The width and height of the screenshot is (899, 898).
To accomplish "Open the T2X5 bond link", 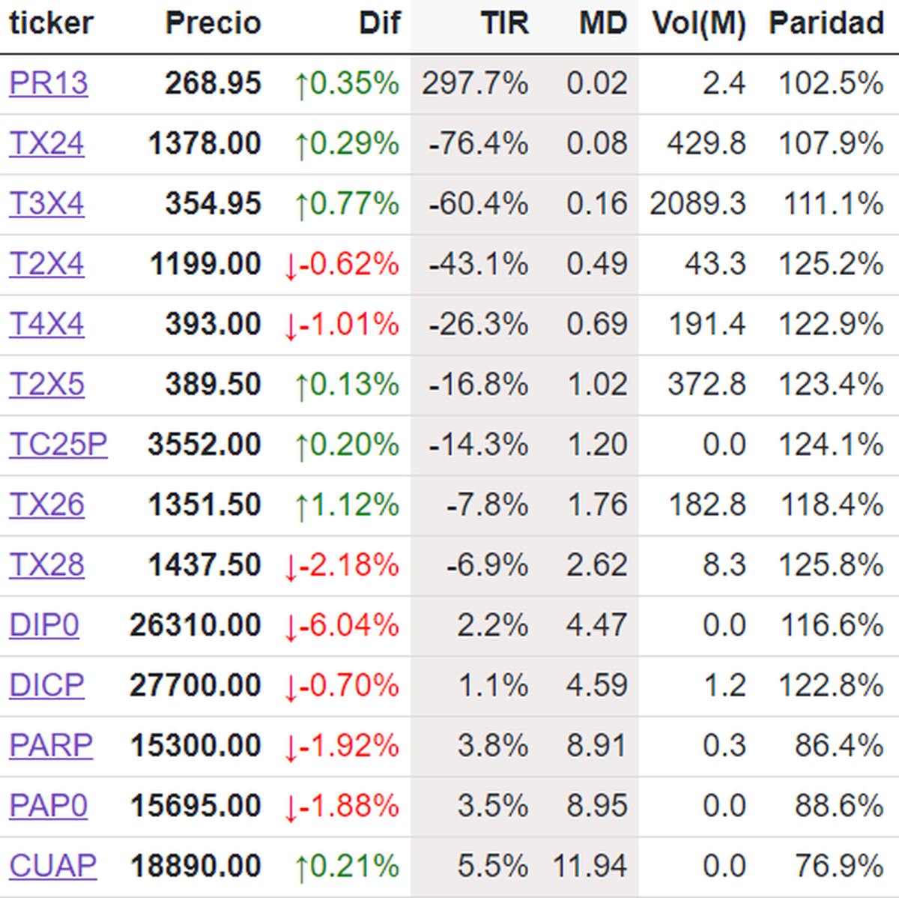I will coord(46,385).
